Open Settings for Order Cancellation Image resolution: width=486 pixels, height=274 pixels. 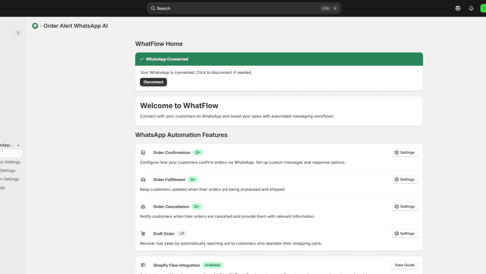(x=405, y=206)
